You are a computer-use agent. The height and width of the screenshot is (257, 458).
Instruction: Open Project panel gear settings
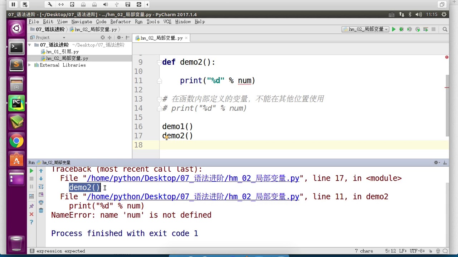coord(119,37)
